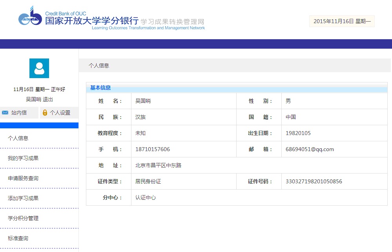Click the email value 68694051@qq.com
392x252 pixels.
pyautogui.click(x=310, y=149)
